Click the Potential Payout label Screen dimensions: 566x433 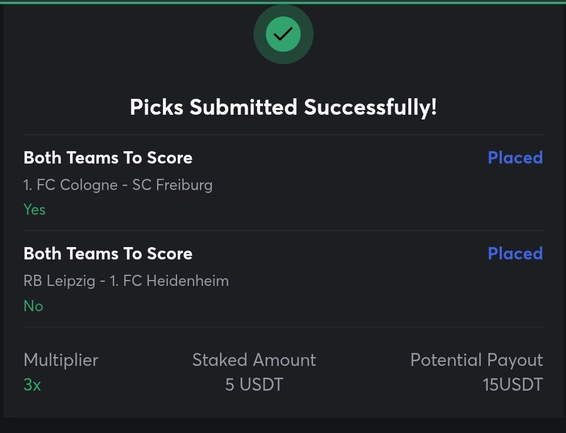(477, 360)
